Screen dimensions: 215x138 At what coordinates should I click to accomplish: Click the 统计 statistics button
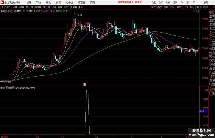tap(173, 7)
